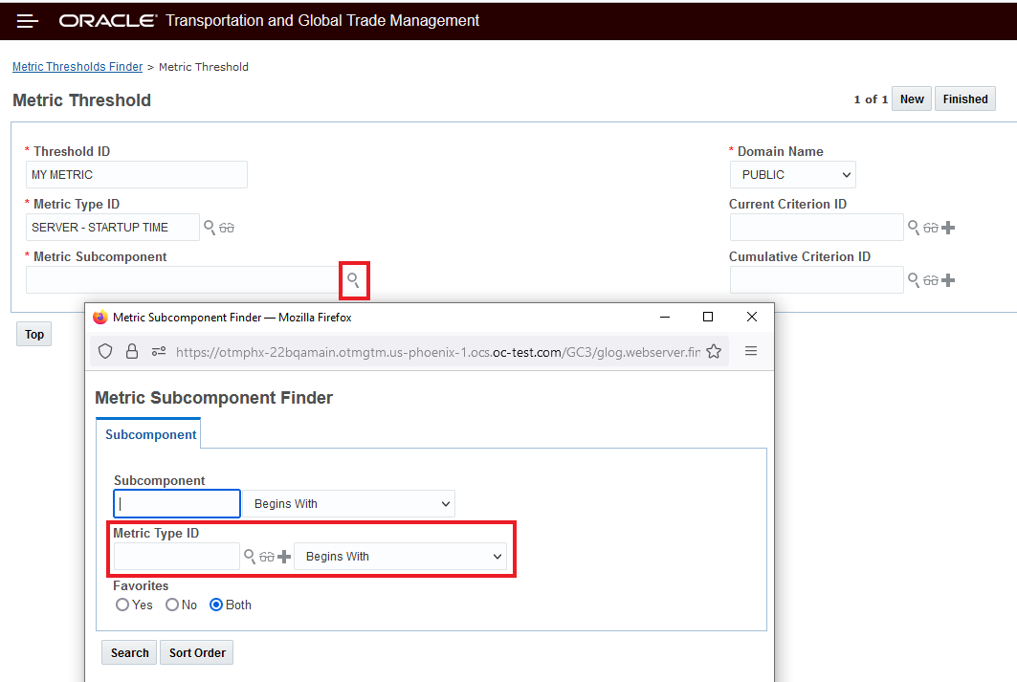Click the 'Metric Subcomponent Finder' heading text
1017x682 pixels.
tap(214, 397)
